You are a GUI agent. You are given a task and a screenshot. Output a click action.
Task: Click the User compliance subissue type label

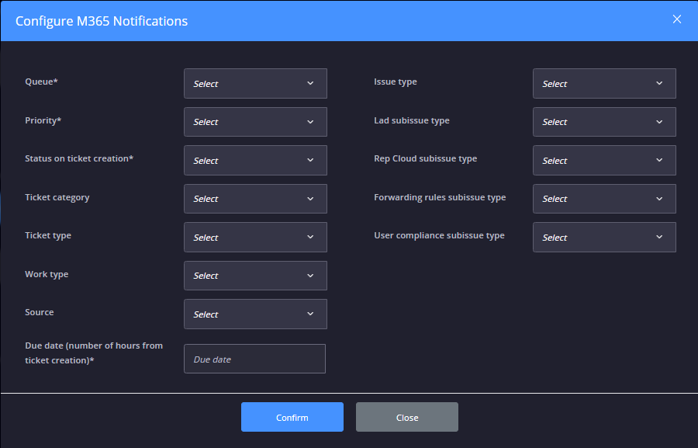click(x=440, y=236)
